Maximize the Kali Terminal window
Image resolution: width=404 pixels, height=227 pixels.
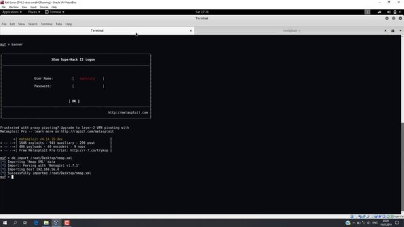coord(393,18)
